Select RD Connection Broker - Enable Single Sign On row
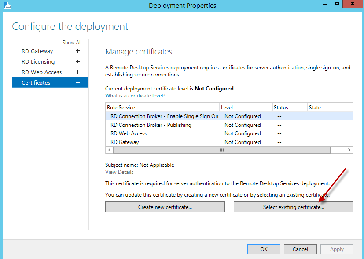Image resolution: width=364 pixels, height=259 pixels. (164, 116)
